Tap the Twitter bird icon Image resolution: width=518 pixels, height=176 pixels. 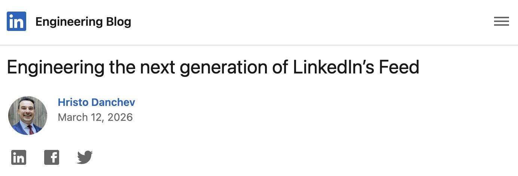pyautogui.click(x=85, y=157)
